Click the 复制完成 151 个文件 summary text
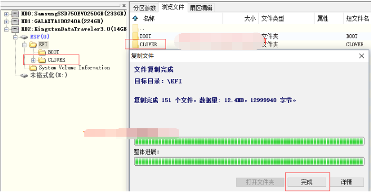380x194 pixels. pyautogui.click(x=215, y=100)
